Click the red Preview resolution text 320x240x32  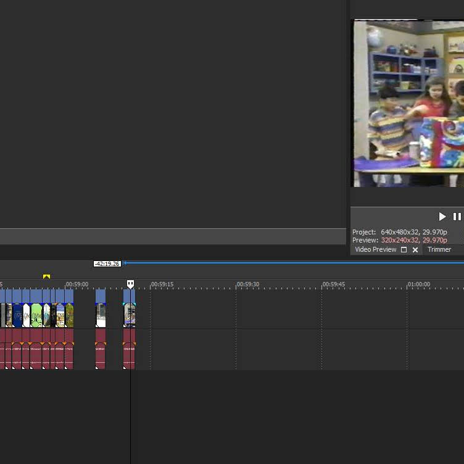(x=400, y=240)
